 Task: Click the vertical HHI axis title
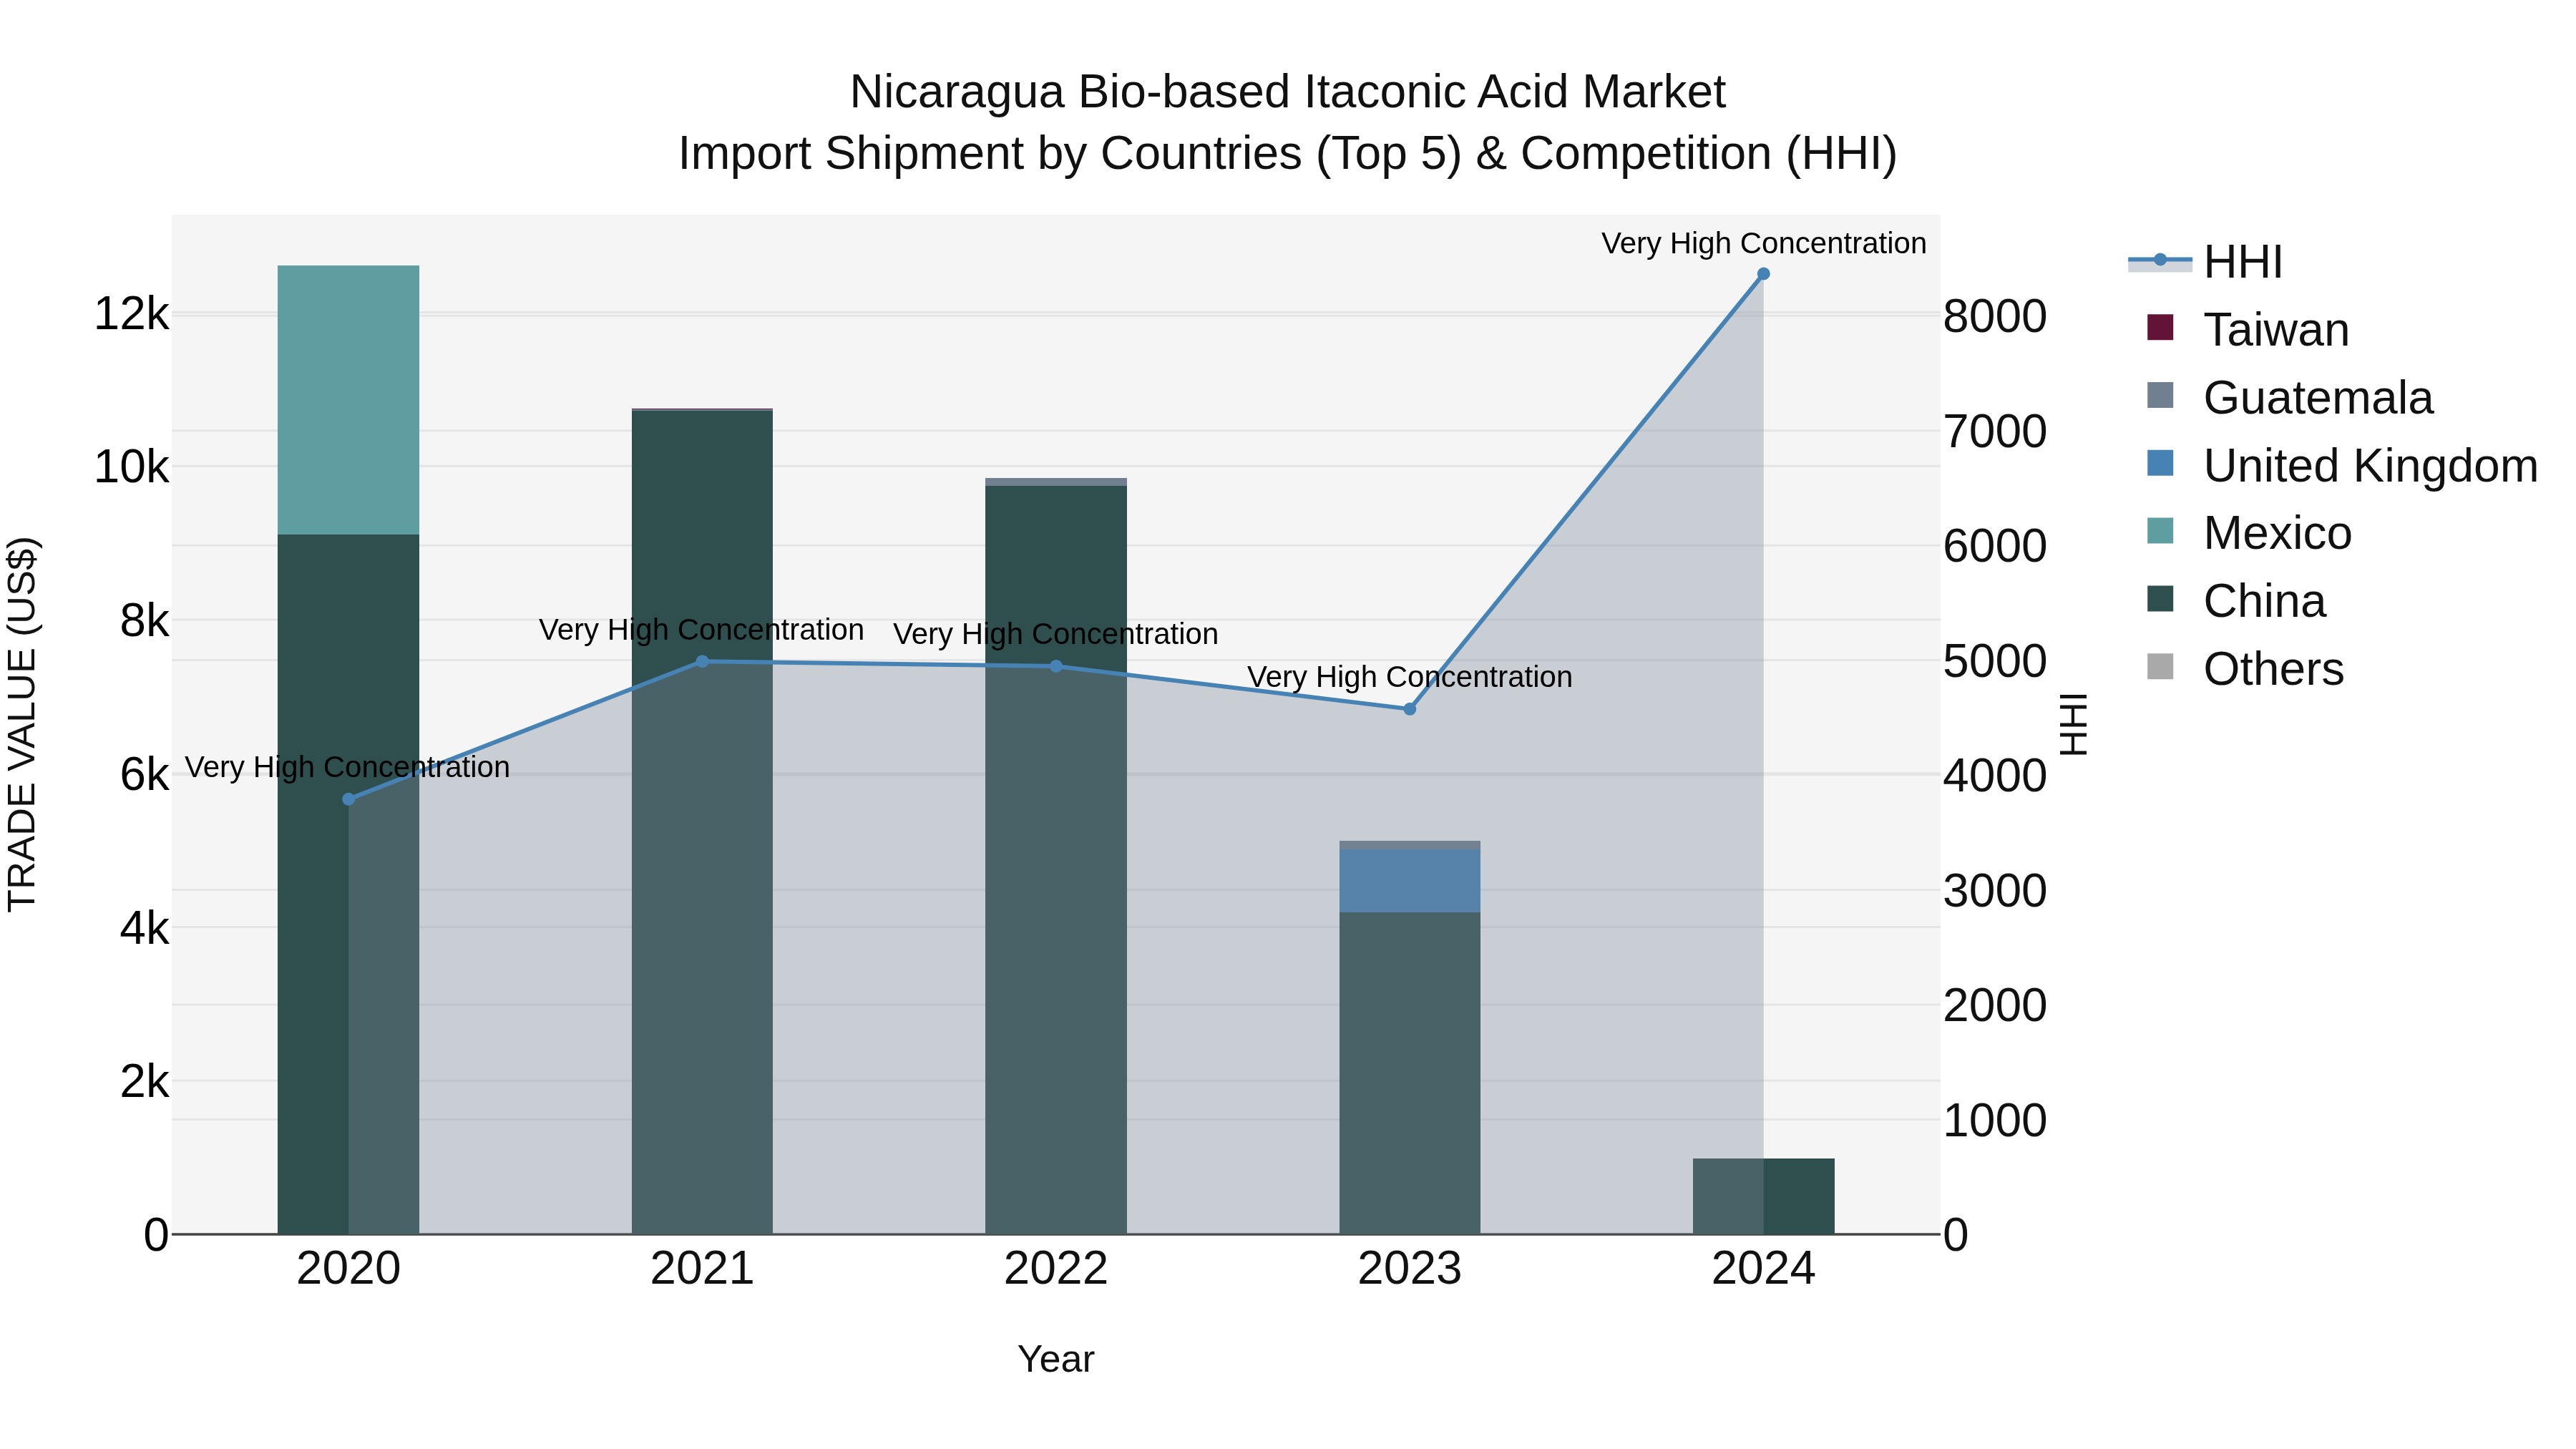pos(2073,724)
